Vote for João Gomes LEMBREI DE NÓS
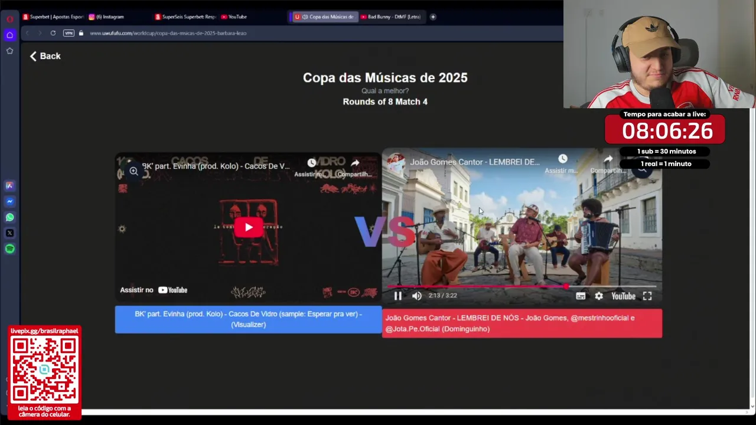This screenshot has width=756, height=425. (522, 323)
